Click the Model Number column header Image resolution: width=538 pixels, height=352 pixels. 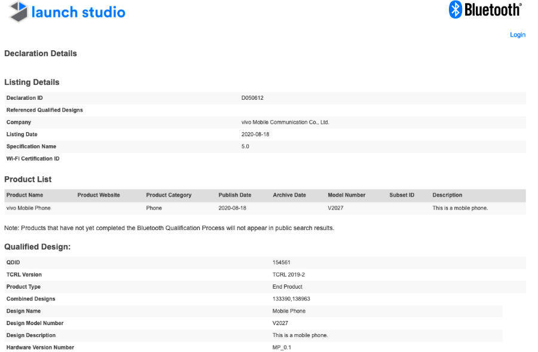pyautogui.click(x=346, y=195)
